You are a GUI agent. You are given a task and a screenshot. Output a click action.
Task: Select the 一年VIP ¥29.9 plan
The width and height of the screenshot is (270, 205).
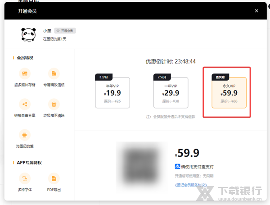[x=171, y=92]
